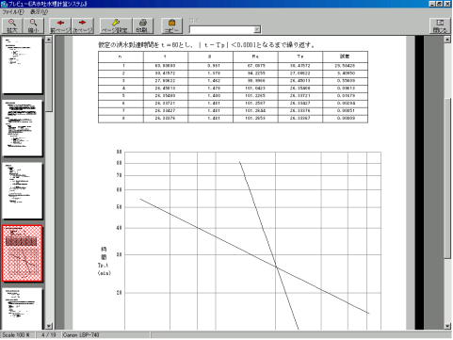Click the document view scroll-down arrow
453x340 pixels.
(447, 326)
